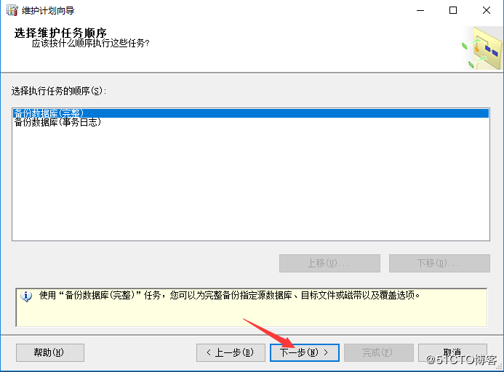504x372 pixels.
Task: Click the 选择执行任务的顺序(S) label
Action: (x=58, y=91)
